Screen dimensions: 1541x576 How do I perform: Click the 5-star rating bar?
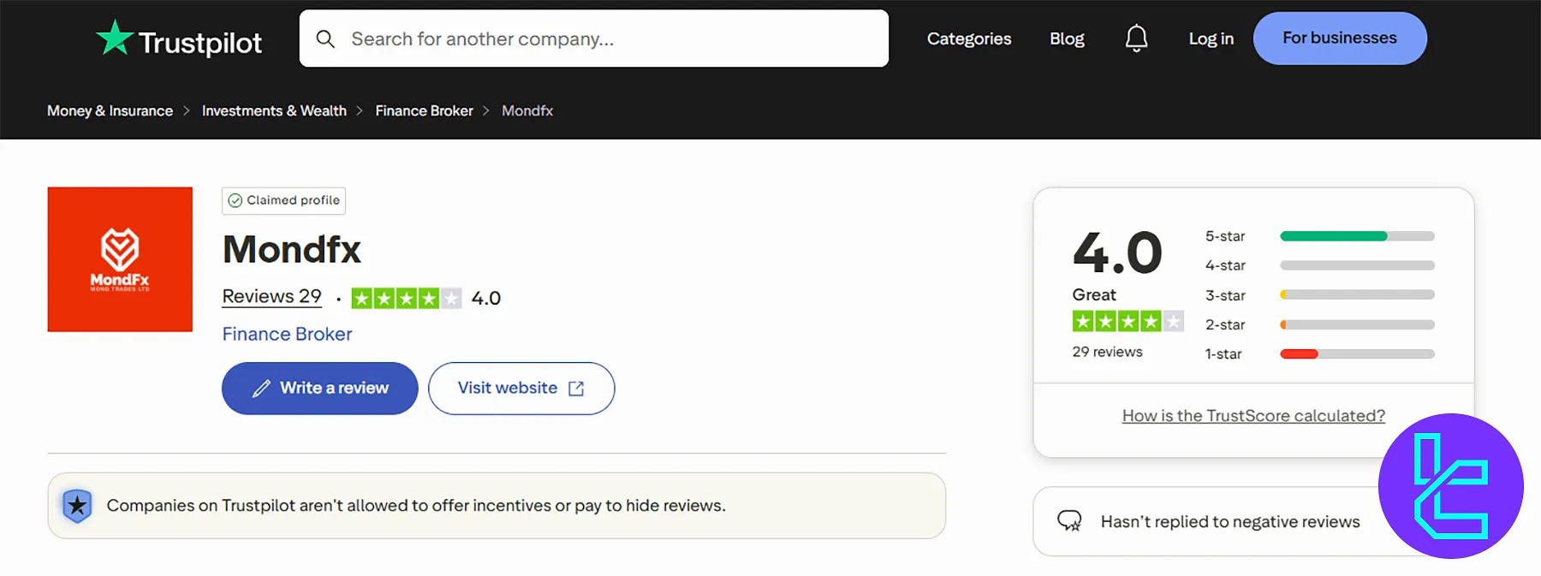[x=1355, y=236]
